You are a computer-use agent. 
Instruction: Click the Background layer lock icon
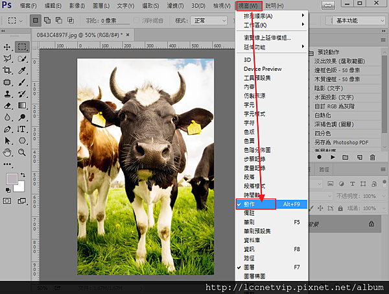371,224
